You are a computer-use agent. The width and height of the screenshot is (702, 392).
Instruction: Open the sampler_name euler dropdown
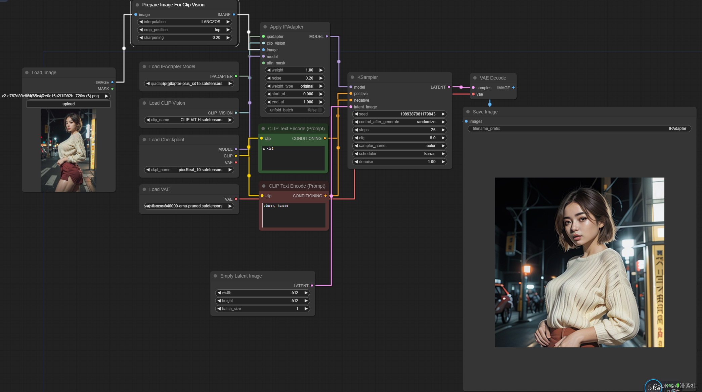pos(399,146)
